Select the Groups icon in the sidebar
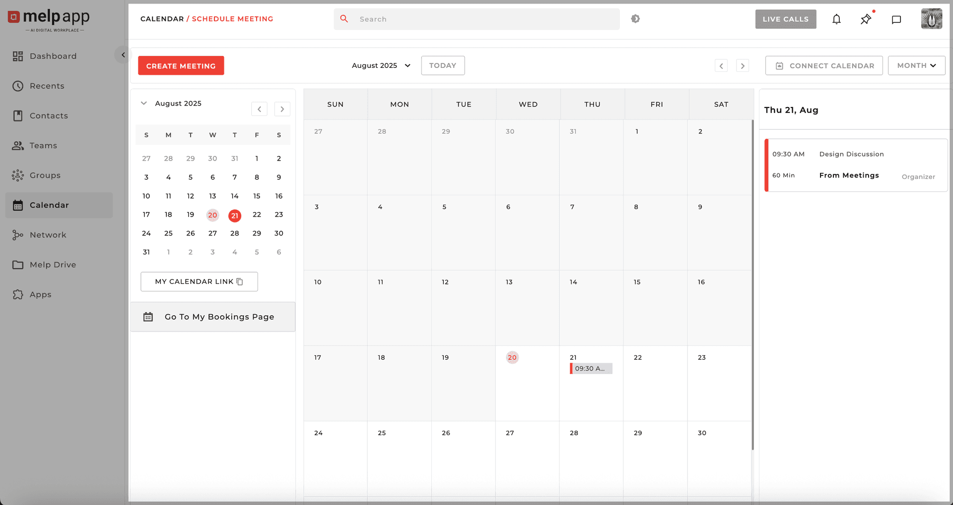Screen dimensions: 953x505 (x=18, y=175)
